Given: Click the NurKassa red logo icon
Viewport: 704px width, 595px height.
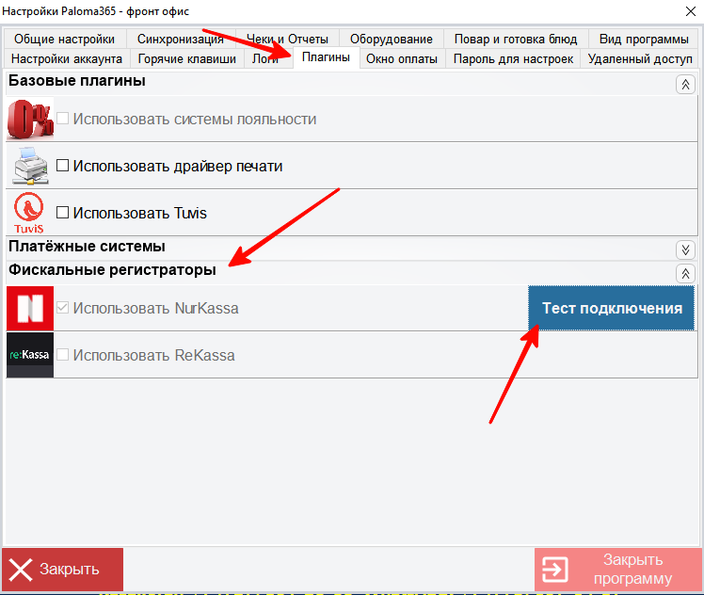Looking at the screenshot, I should [30, 309].
